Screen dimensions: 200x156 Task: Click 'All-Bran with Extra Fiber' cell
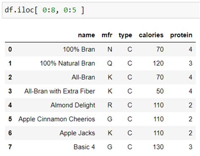pos(59,91)
